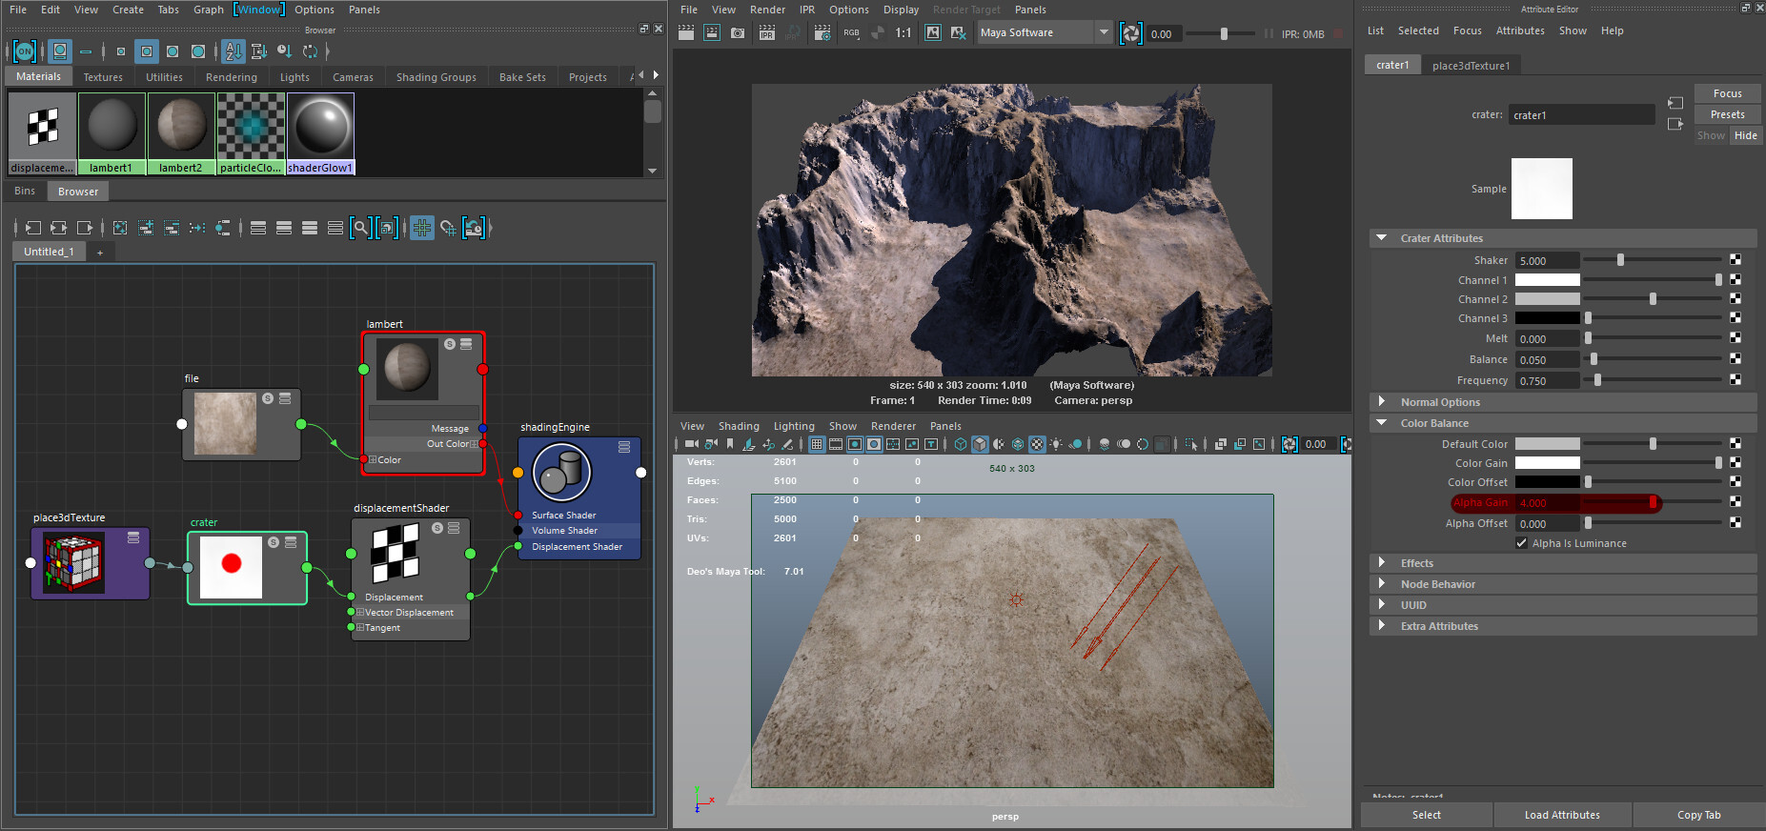Click the IPR render icon
The height and width of the screenshot is (831, 1766).
pyautogui.click(x=766, y=33)
